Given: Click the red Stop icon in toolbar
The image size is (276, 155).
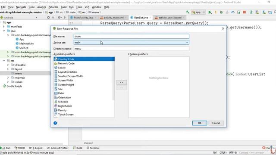Looking at the screenshot, I should pyautogui.click(x=245, y=12).
